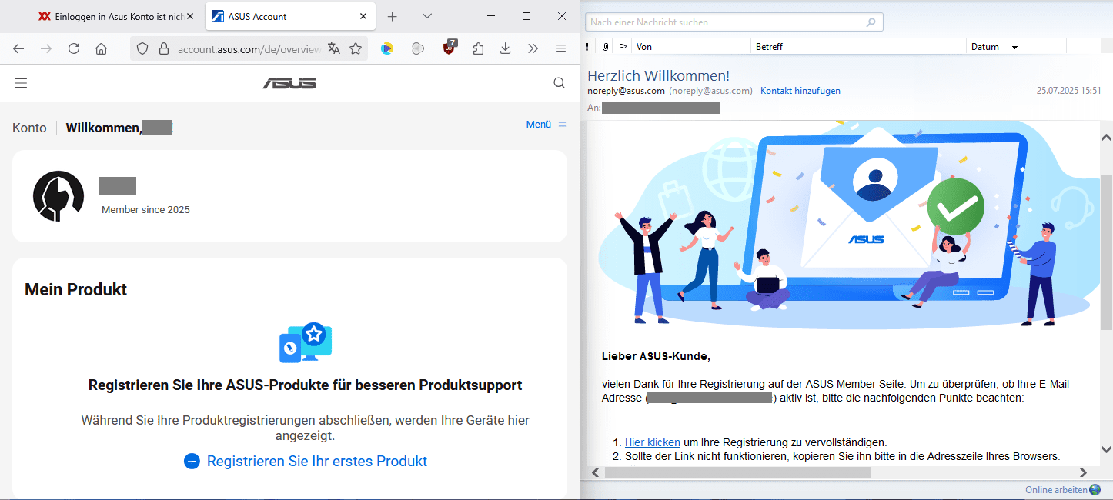Click the mail horizontal scrollbar thumb
This screenshot has width=1113, height=500.
[x=737, y=472]
